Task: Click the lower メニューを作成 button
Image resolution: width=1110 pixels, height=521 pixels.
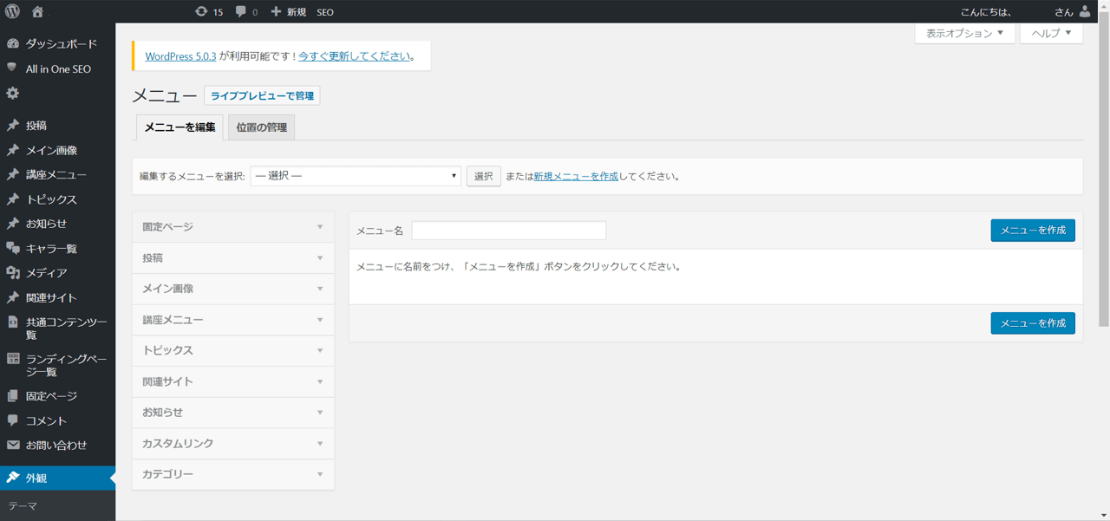Action: (1033, 323)
